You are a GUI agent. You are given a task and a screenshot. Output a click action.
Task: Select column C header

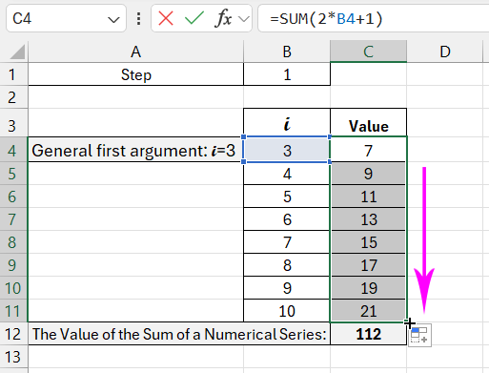[x=368, y=52]
